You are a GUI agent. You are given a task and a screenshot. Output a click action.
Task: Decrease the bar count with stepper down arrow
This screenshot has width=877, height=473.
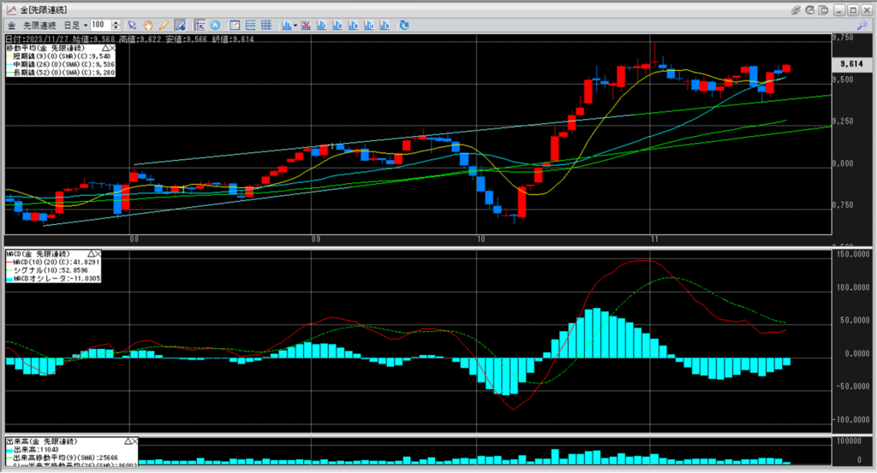(x=116, y=27)
